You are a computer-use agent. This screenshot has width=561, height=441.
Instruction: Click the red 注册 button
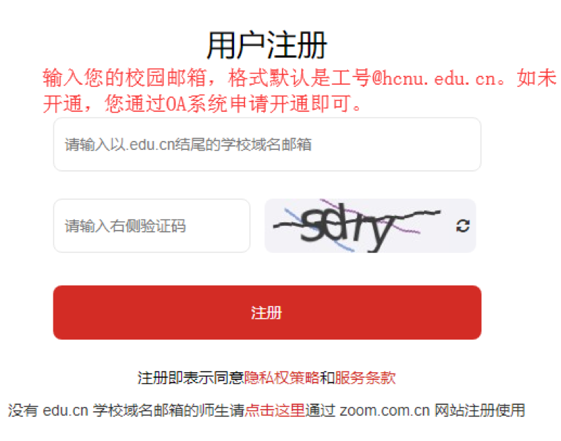pyautogui.click(x=267, y=313)
